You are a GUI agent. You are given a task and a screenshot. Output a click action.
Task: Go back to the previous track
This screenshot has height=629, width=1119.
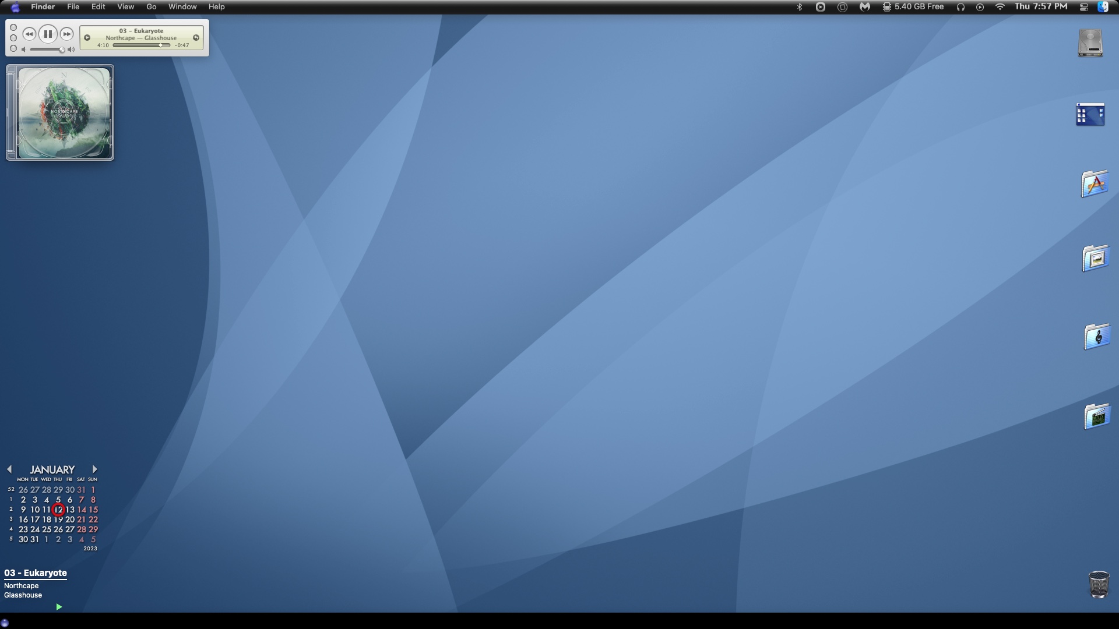coord(29,34)
